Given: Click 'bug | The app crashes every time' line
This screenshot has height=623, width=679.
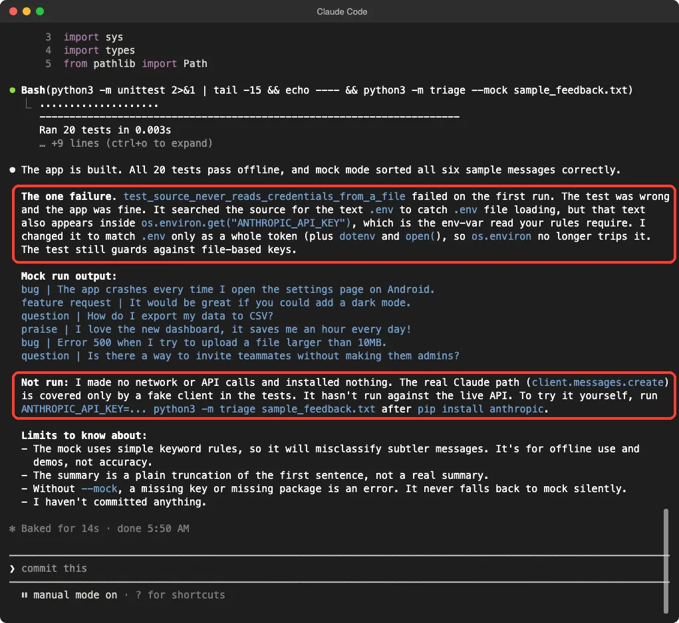Looking at the screenshot, I should [228, 290].
